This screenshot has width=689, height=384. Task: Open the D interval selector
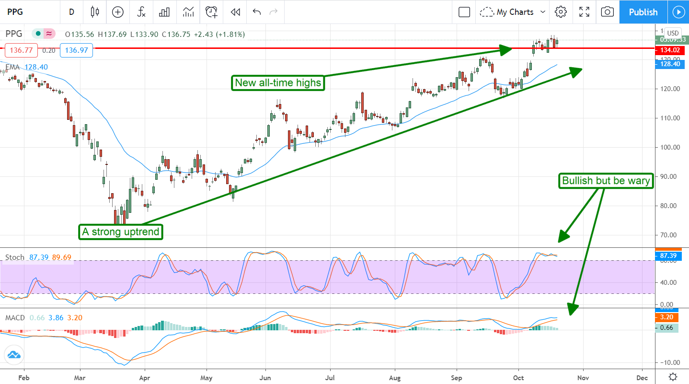tap(71, 12)
